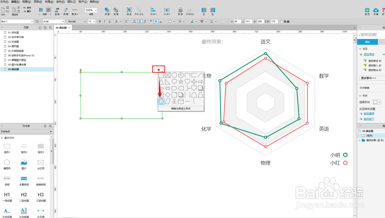The width and height of the screenshot is (385, 218).
Task: Open the 编辑(E) menu
Action: pos(15,2)
